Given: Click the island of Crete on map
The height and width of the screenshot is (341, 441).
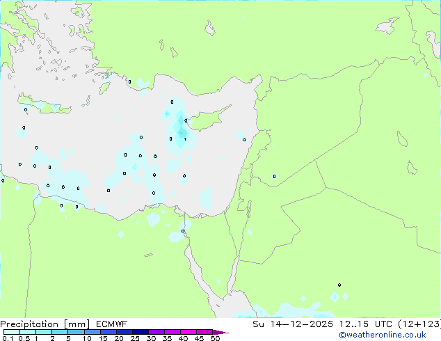Looking at the screenshot, I should (44, 105).
